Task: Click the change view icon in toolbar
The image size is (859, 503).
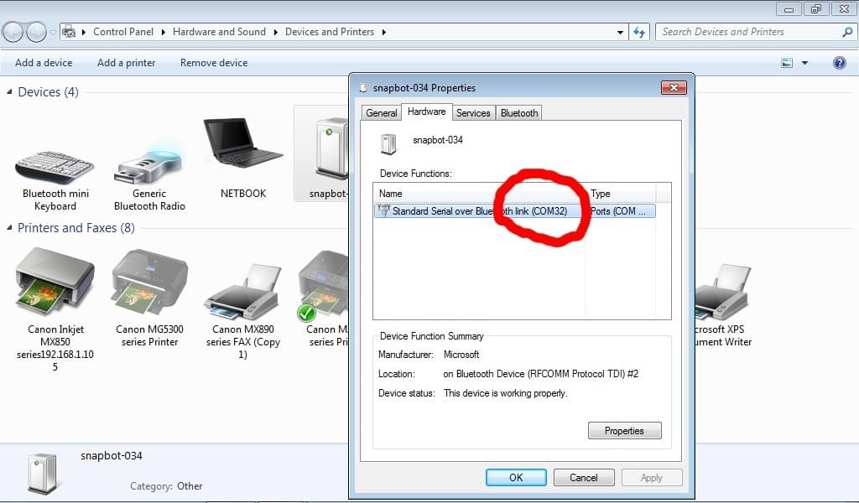Action: (x=787, y=63)
